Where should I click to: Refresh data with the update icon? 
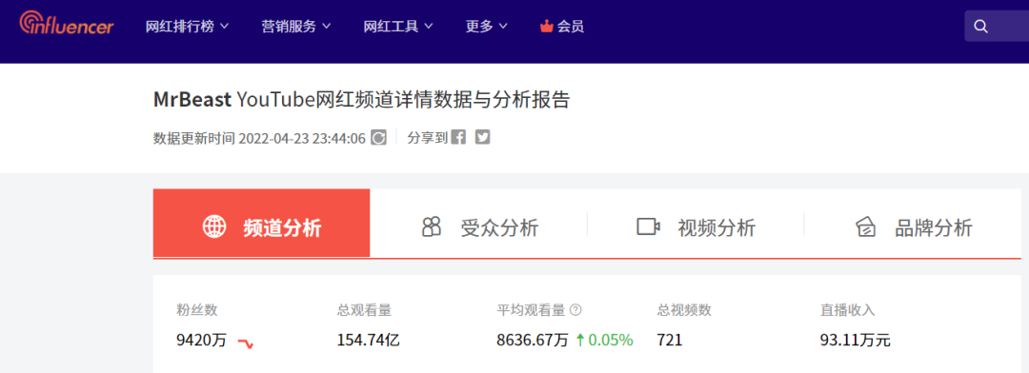378,138
